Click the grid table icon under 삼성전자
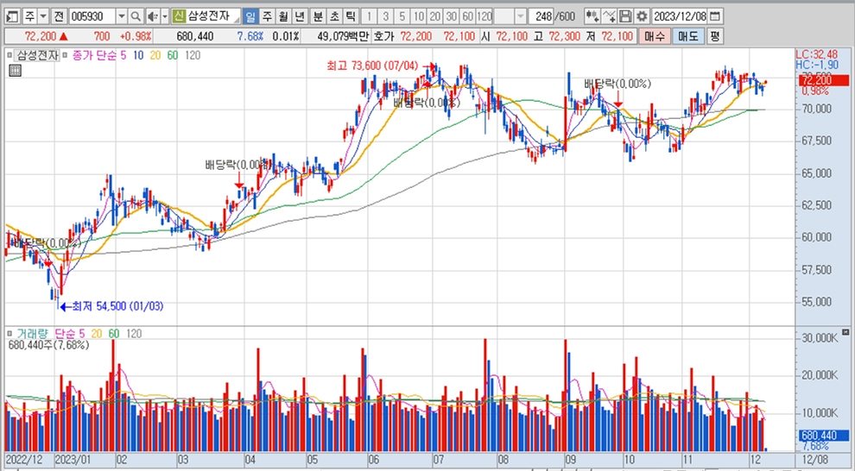This screenshot has width=855, height=471. [15, 70]
